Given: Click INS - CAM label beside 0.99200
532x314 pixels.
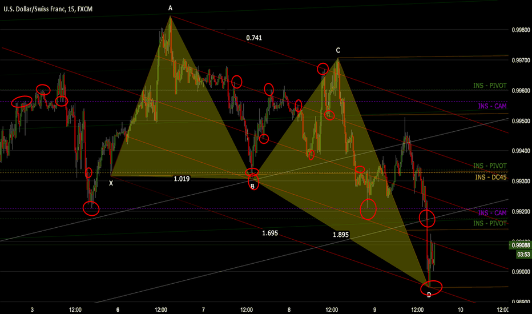Looking at the screenshot, I should point(492,213).
